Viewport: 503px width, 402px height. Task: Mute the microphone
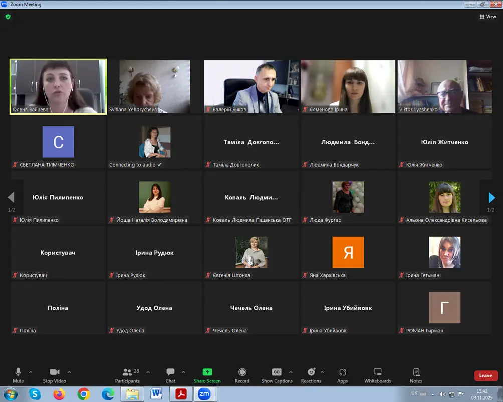pyautogui.click(x=18, y=372)
